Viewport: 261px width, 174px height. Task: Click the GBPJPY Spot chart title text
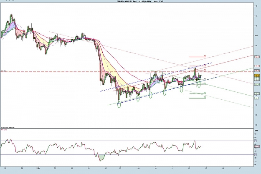[x=140, y=1]
